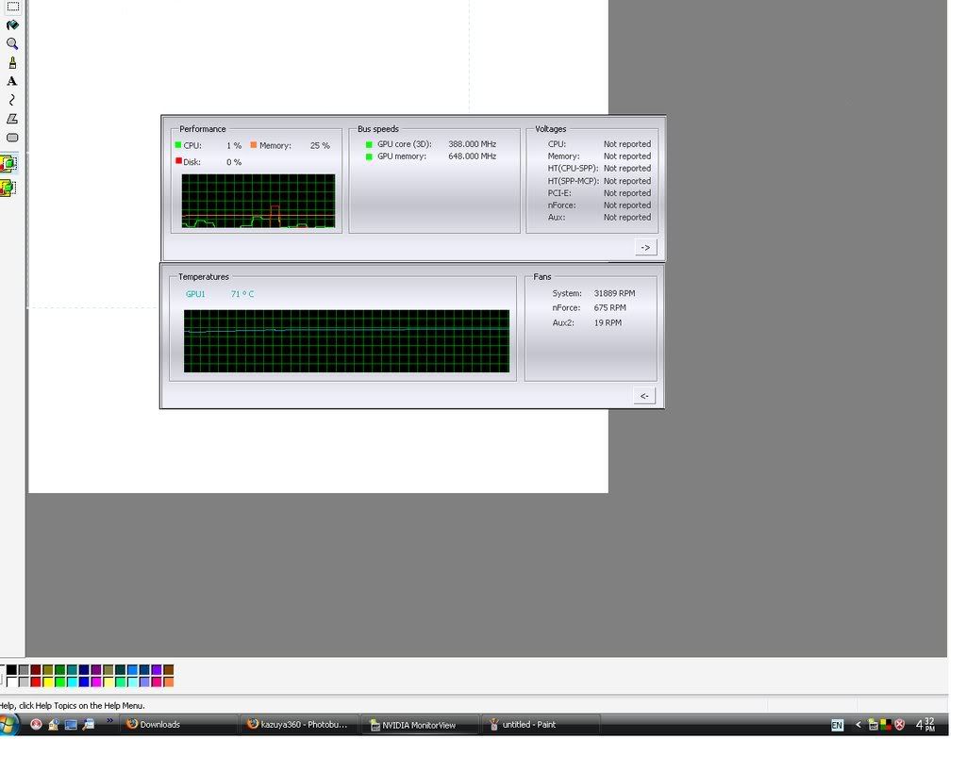This screenshot has width=966, height=772.
Task: Pick the white color swatch
Action: point(11,682)
